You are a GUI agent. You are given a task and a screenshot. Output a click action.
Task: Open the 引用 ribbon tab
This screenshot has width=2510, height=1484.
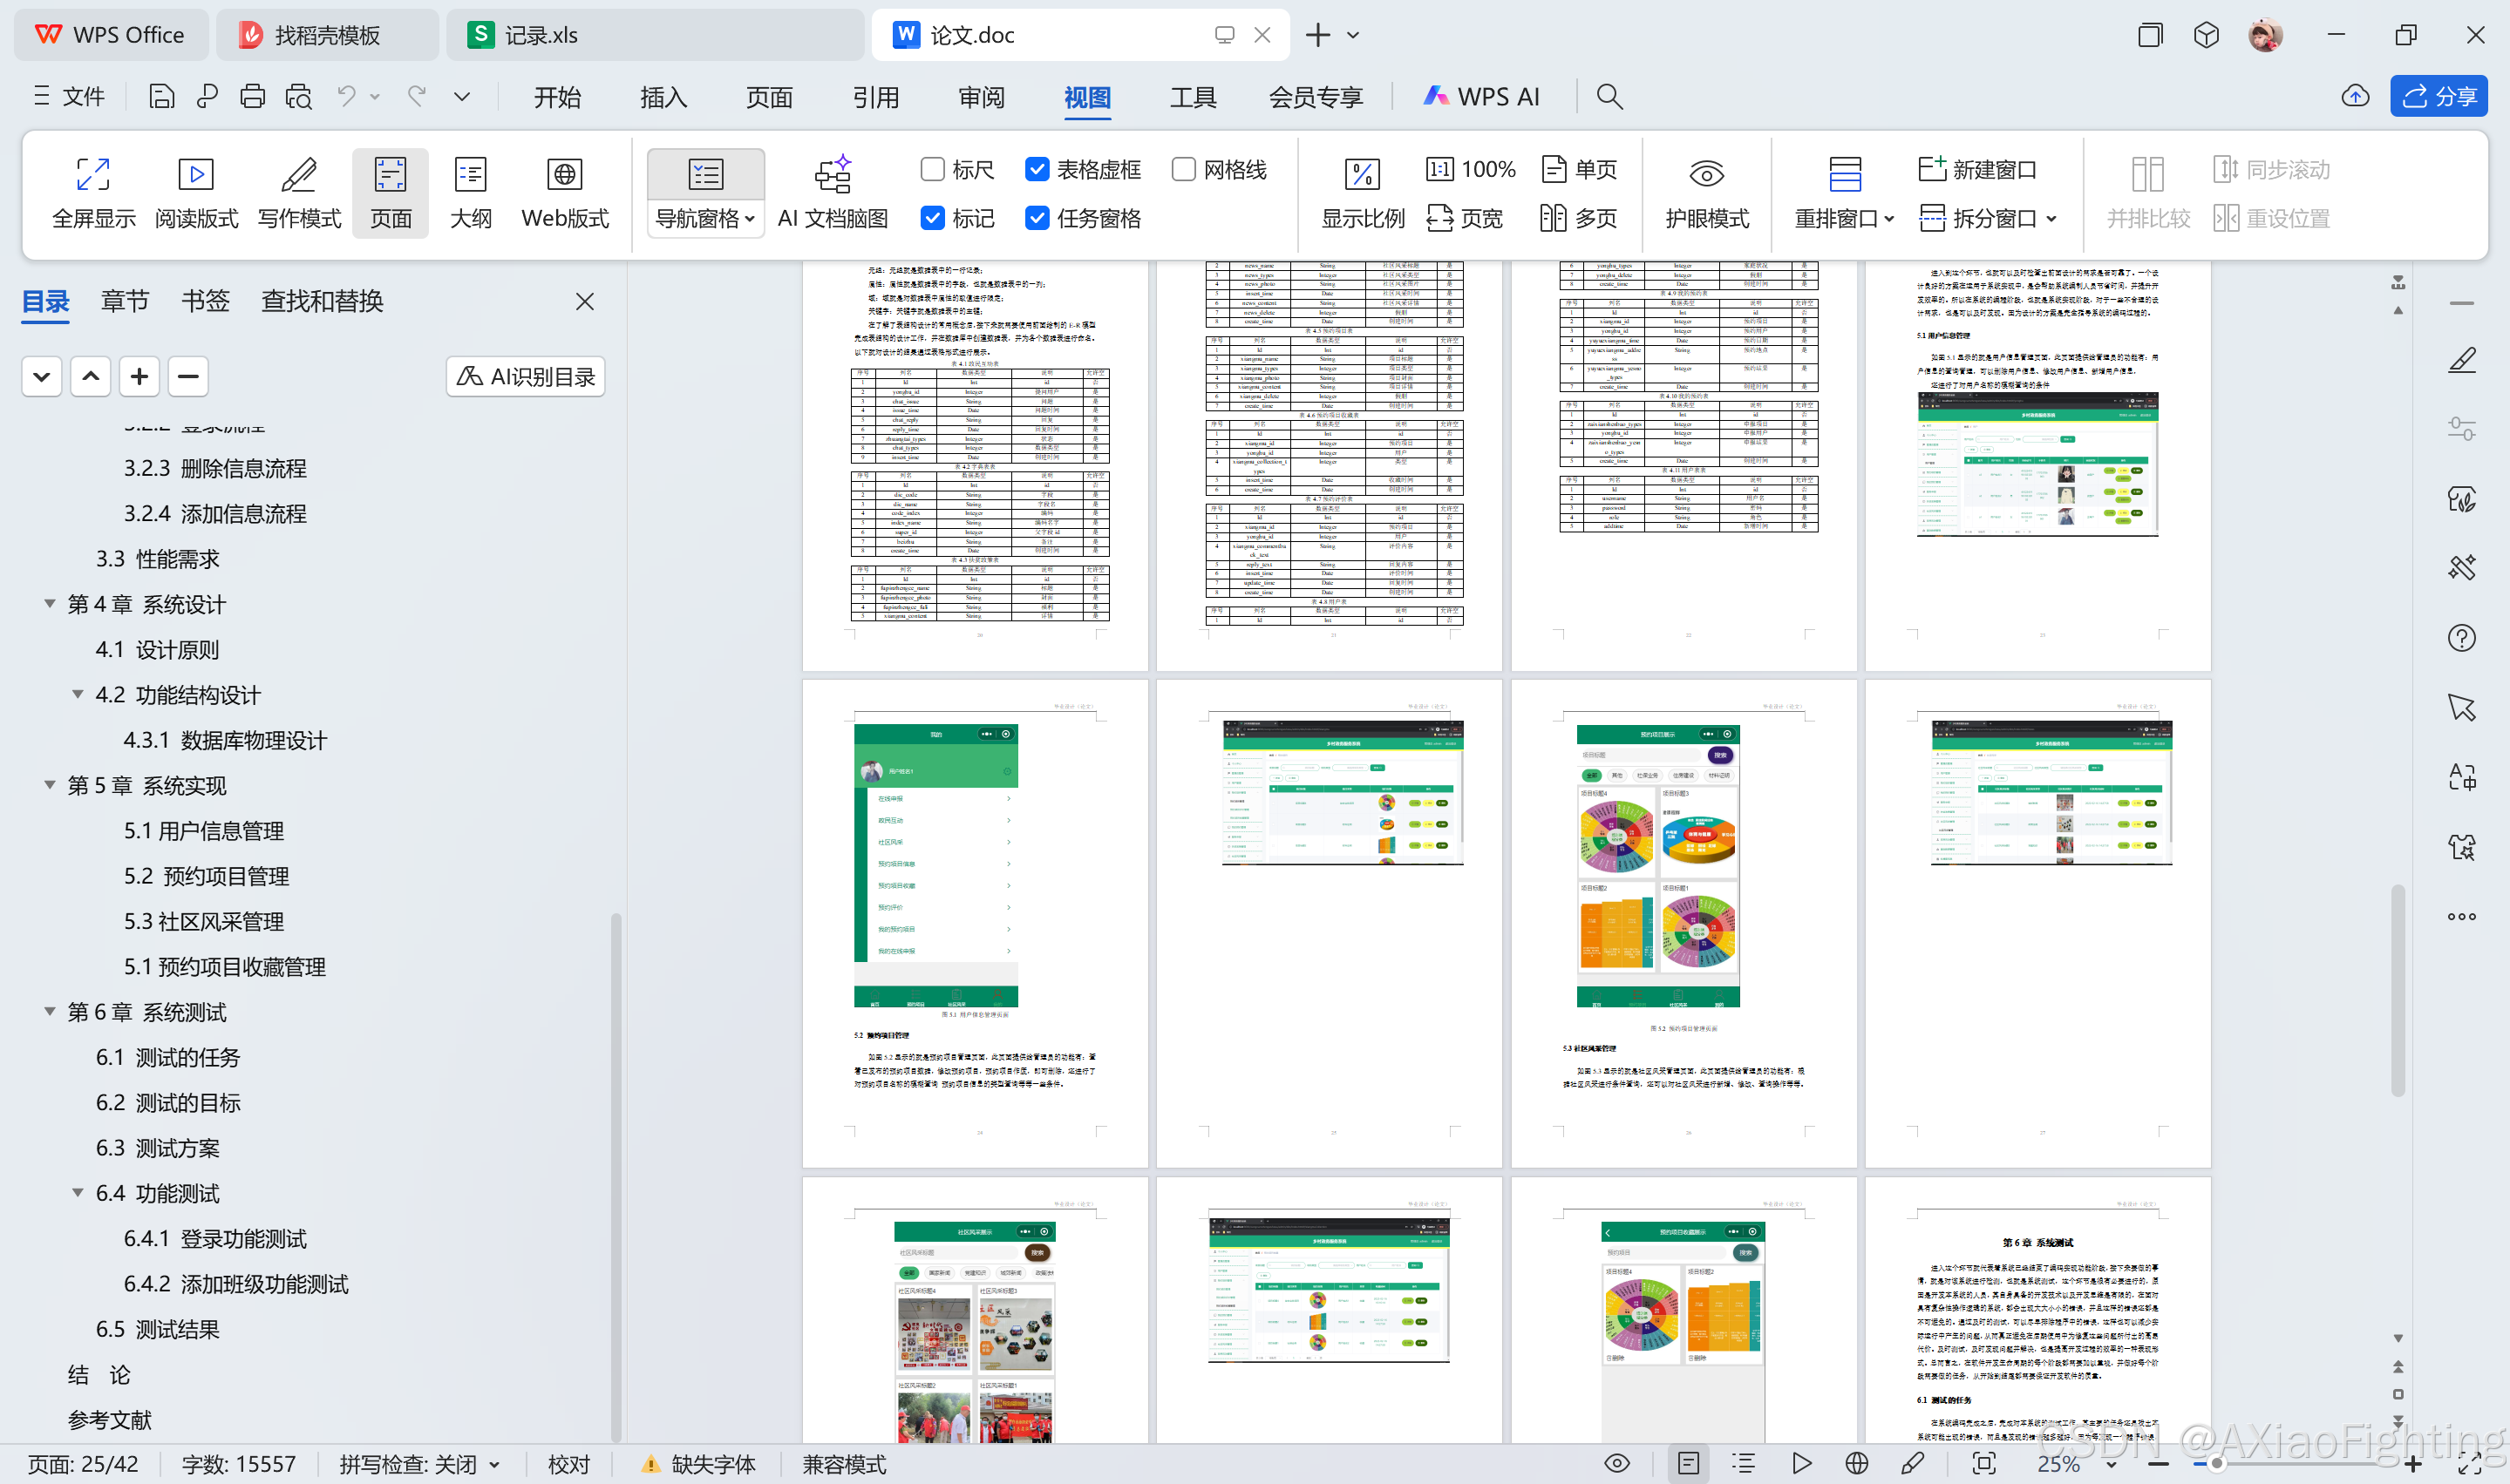pos(875,97)
